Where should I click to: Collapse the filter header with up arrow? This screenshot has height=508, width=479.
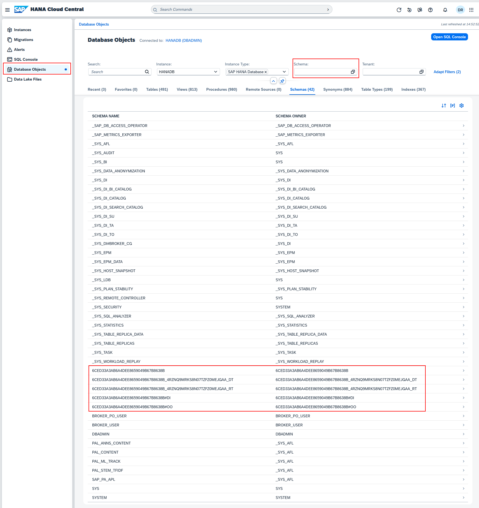tap(274, 81)
